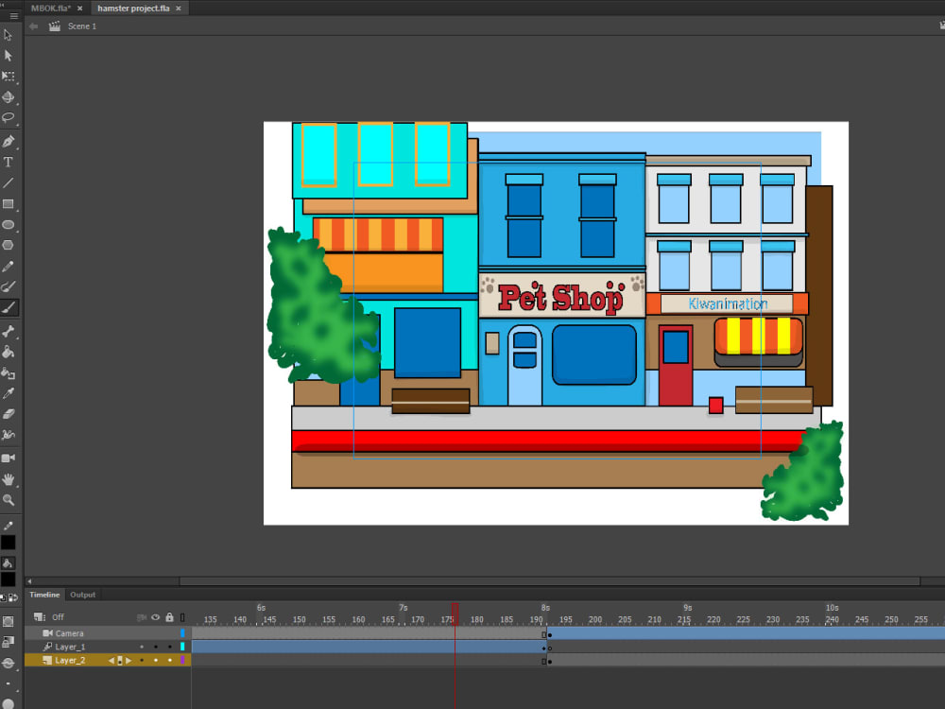This screenshot has height=709, width=945.
Task: Select the Lasso tool
Action: (x=9, y=116)
